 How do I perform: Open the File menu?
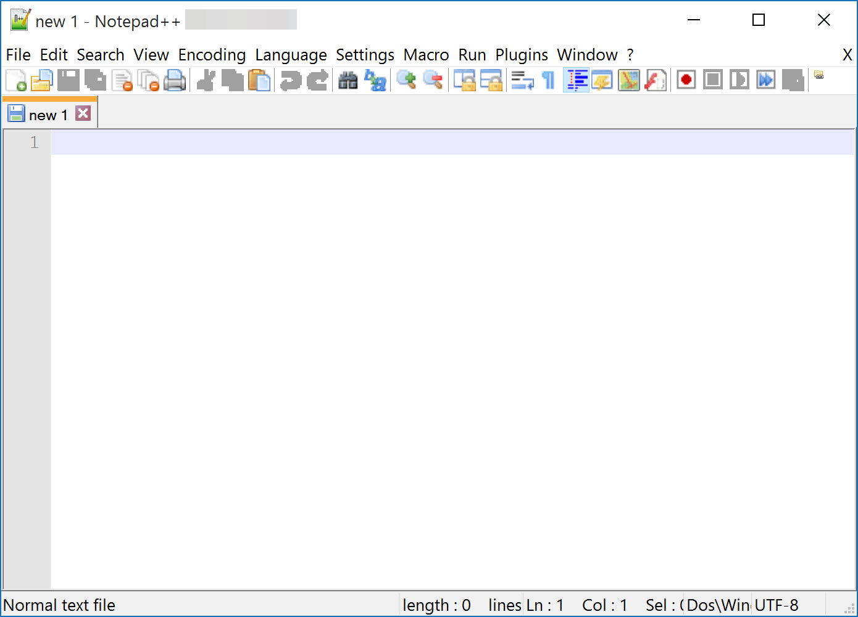coord(19,55)
